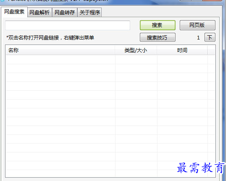Sort results by 名称 column header
Screen dimensions: 228x181
[60, 50]
